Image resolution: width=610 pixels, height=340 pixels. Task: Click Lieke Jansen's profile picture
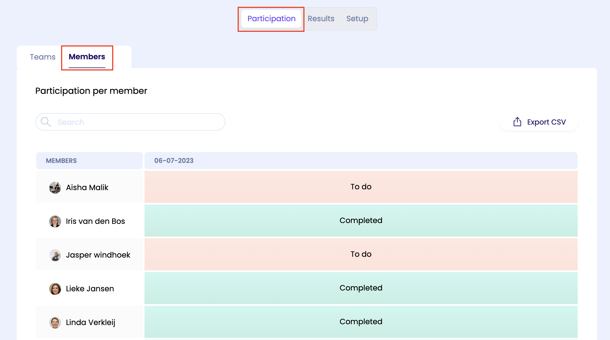[x=55, y=289]
